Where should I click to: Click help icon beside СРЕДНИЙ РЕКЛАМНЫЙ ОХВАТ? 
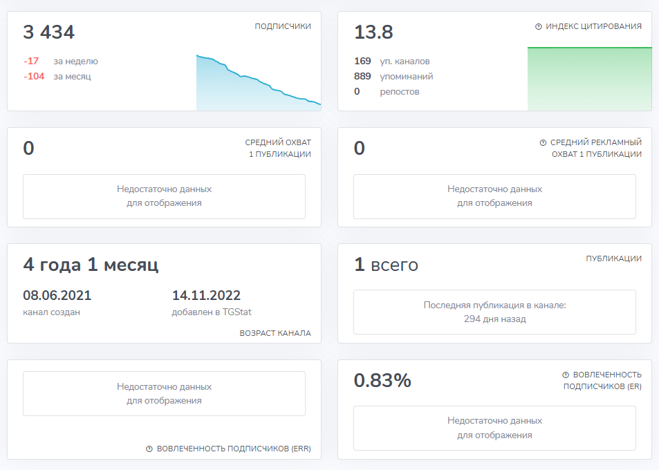pos(543,143)
